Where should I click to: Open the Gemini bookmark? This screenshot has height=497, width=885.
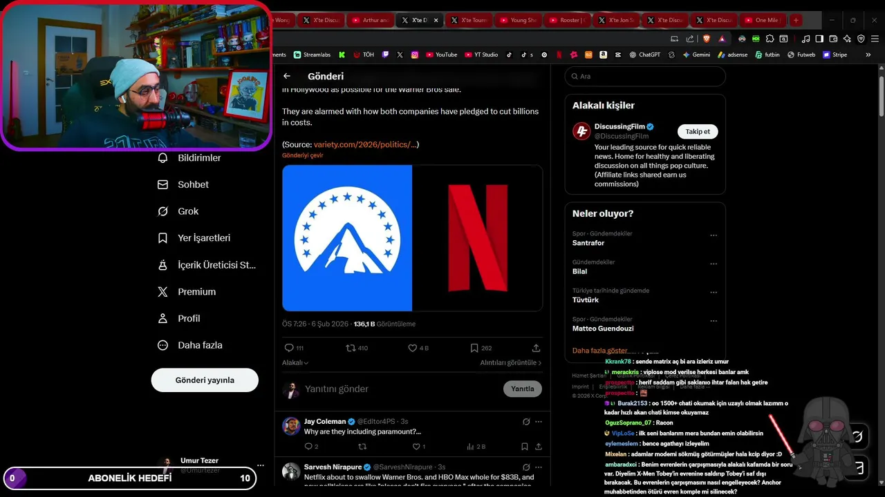coord(696,55)
